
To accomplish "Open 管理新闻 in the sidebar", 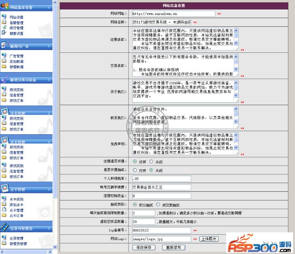I will pos(17,67).
